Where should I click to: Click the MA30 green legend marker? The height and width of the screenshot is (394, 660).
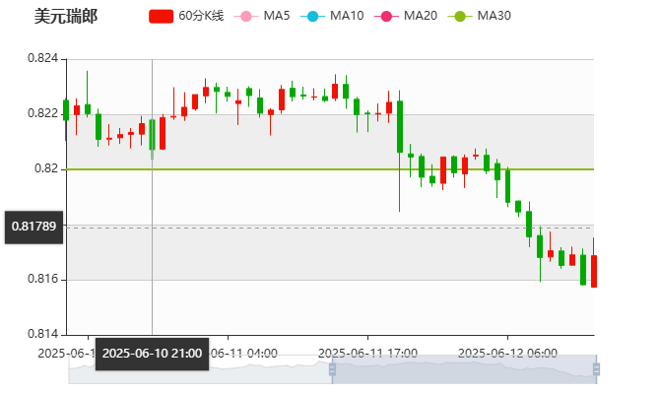pos(458,17)
